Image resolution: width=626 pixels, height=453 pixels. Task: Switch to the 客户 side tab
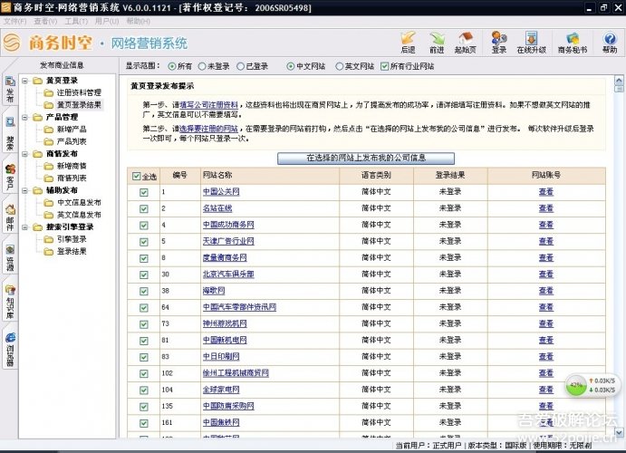pos(10,178)
